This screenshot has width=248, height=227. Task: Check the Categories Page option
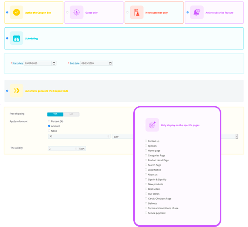pyautogui.click(x=146, y=155)
